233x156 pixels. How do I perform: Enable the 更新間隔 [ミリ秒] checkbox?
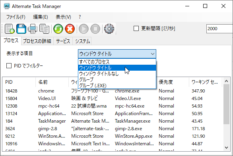pos(136,28)
